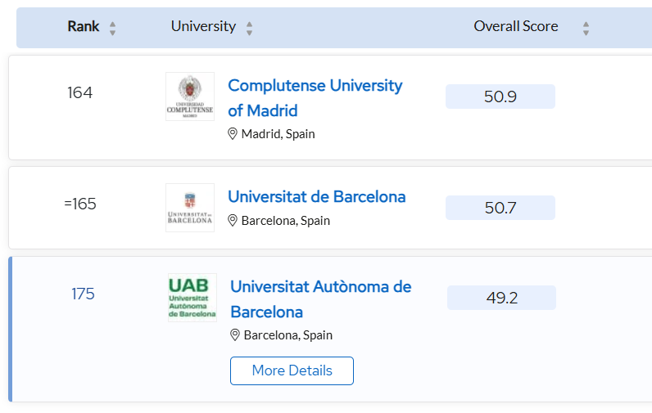Click the 50.9 overall score badge
This screenshot has width=652, height=413.
(500, 97)
